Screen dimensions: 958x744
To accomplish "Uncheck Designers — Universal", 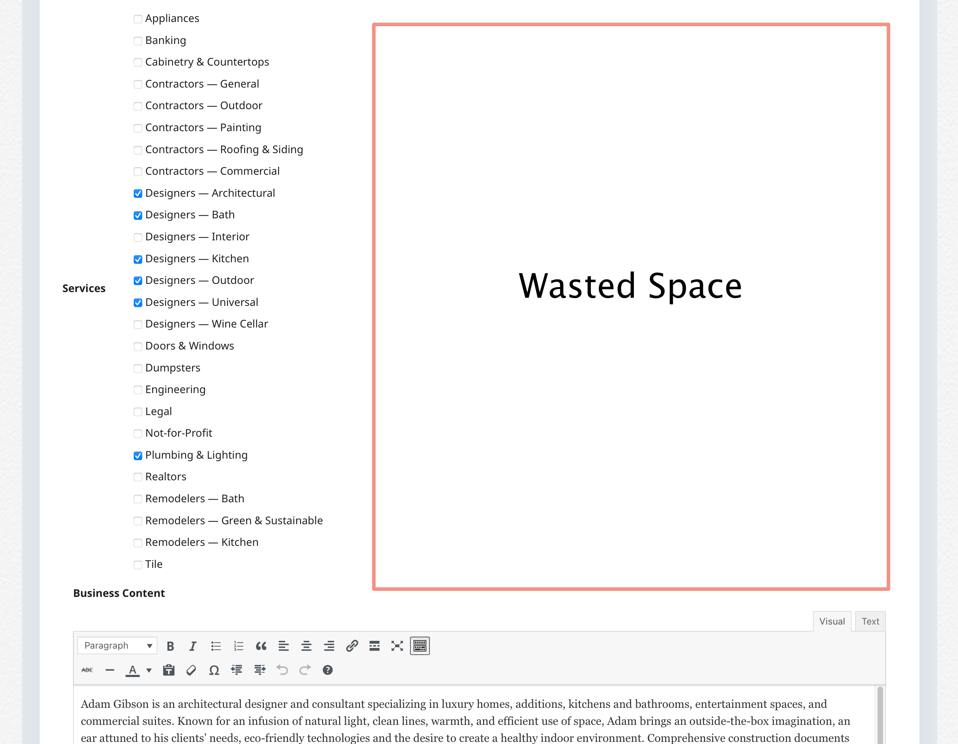I will (138, 302).
